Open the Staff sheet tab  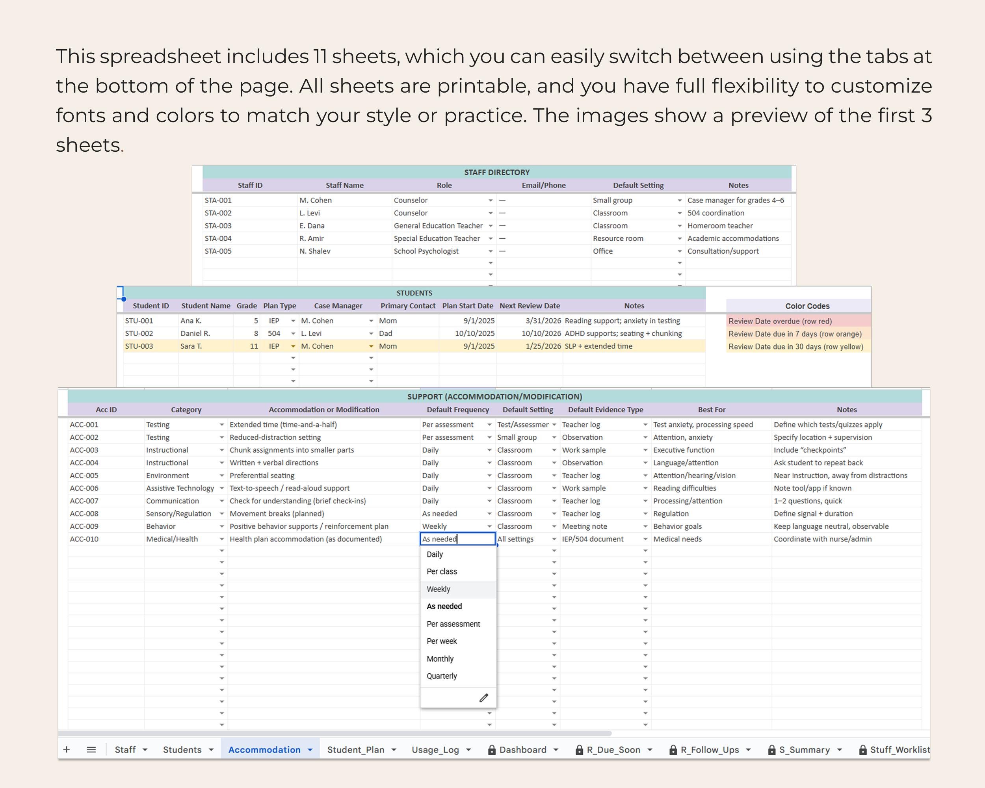125,750
